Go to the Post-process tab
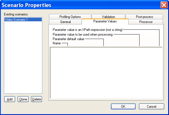The image size is (169, 115). point(144,17)
